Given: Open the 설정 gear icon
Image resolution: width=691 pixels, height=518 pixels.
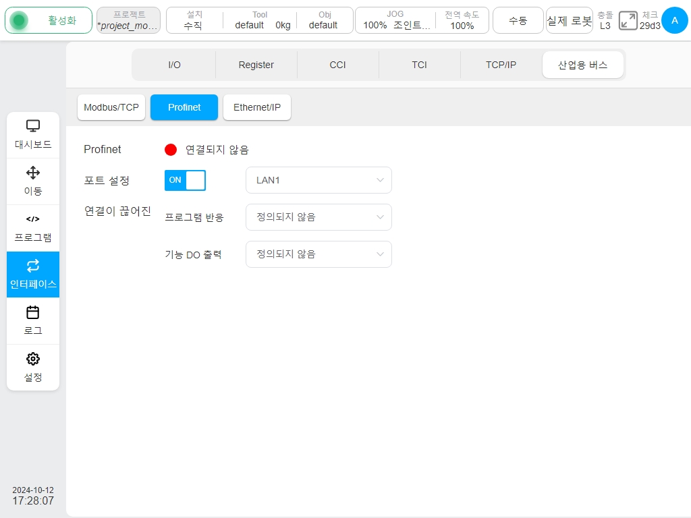Looking at the screenshot, I should click(33, 368).
